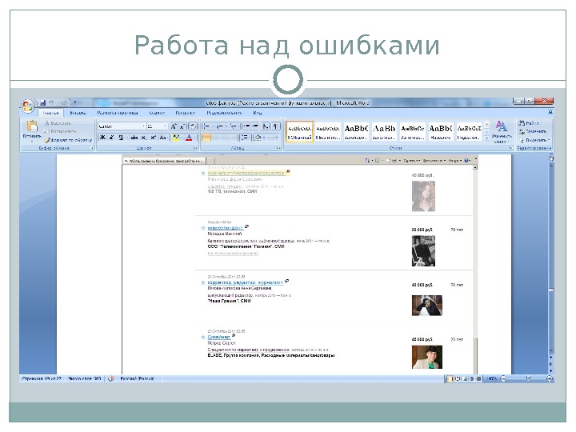Toggle Align Left in paragraph group

(207, 138)
